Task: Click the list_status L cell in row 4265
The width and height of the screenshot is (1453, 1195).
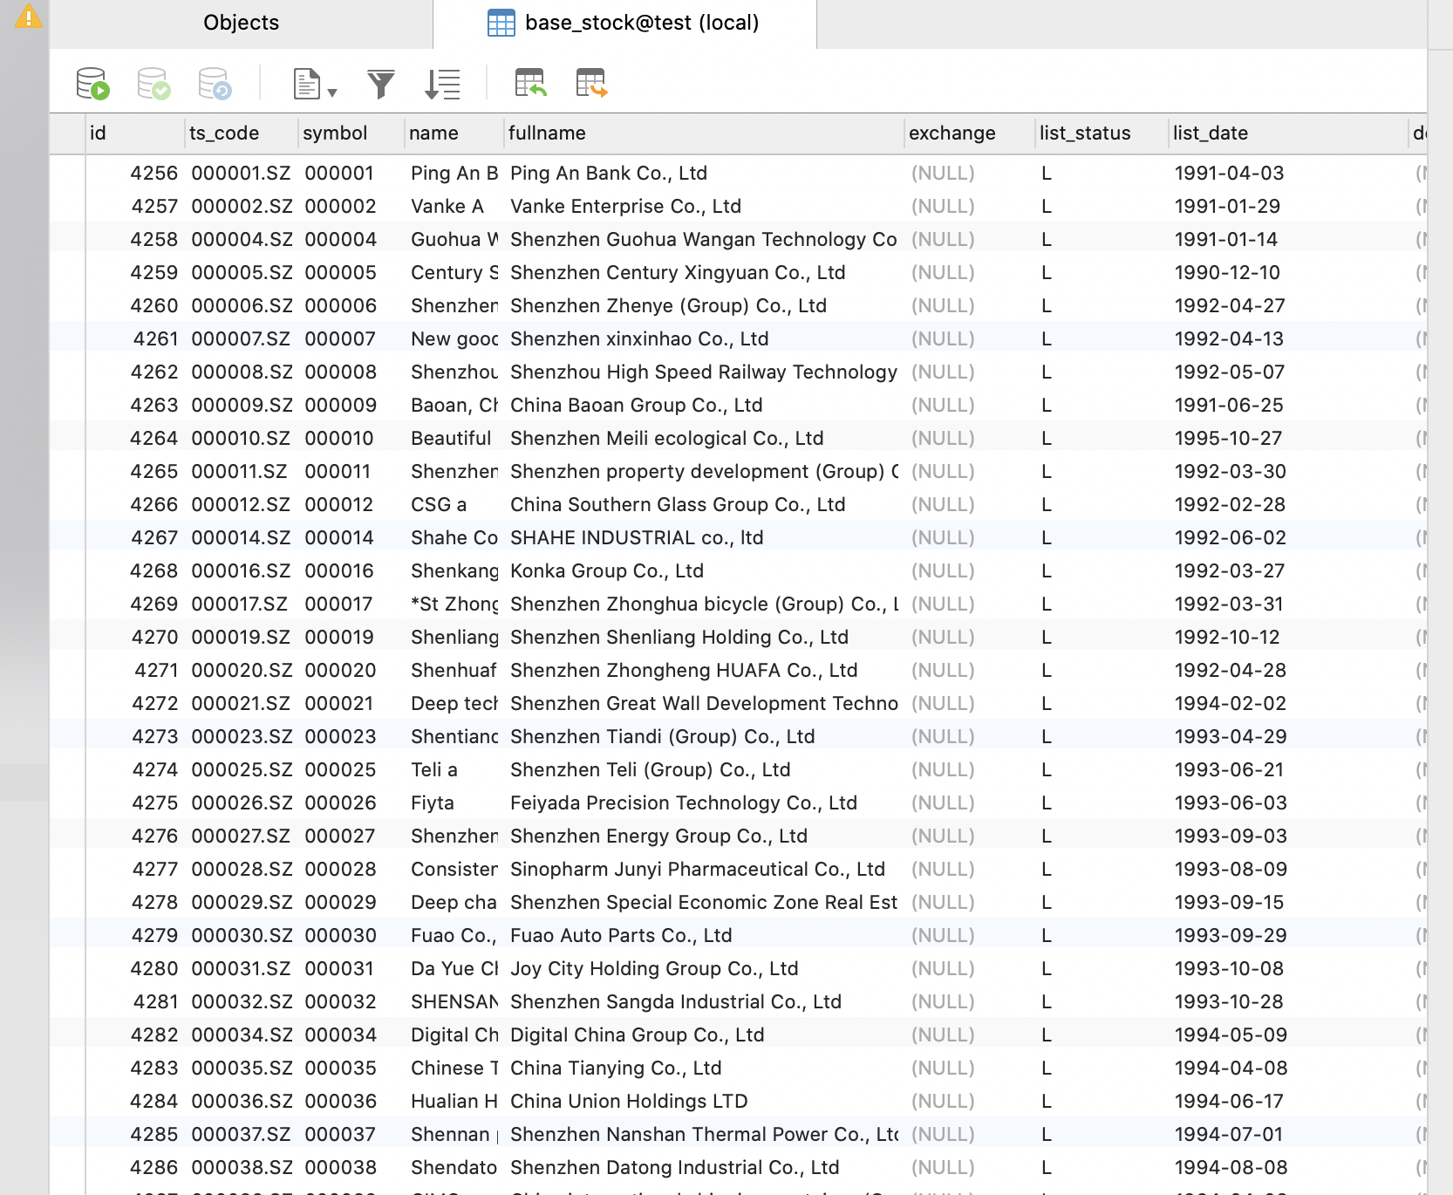Action: [x=1102, y=472]
